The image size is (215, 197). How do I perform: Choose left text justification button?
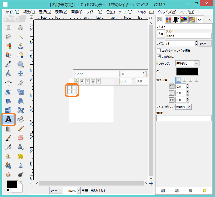click(178, 80)
